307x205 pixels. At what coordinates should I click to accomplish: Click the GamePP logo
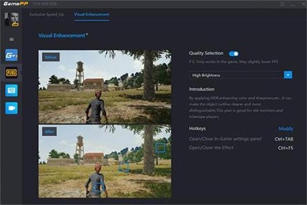click(x=16, y=4)
